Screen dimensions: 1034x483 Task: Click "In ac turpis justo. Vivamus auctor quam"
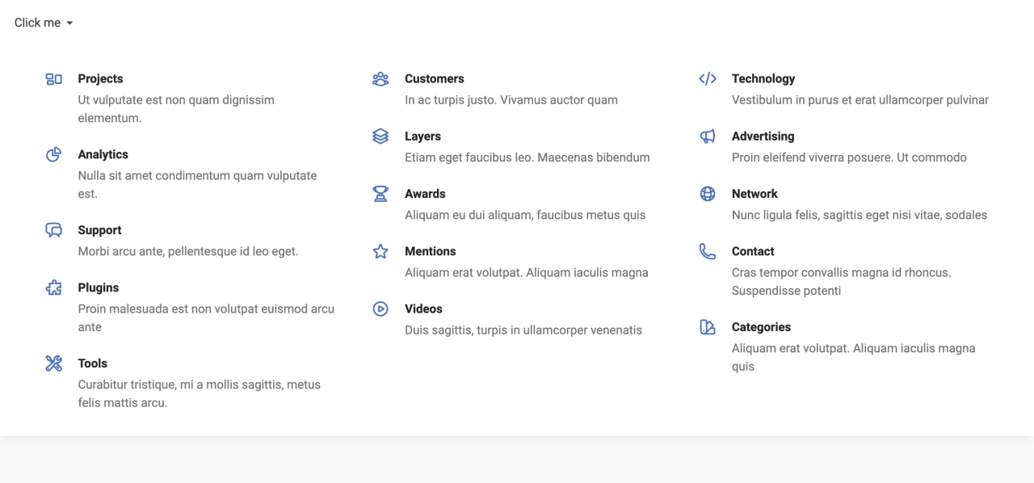[x=511, y=100]
